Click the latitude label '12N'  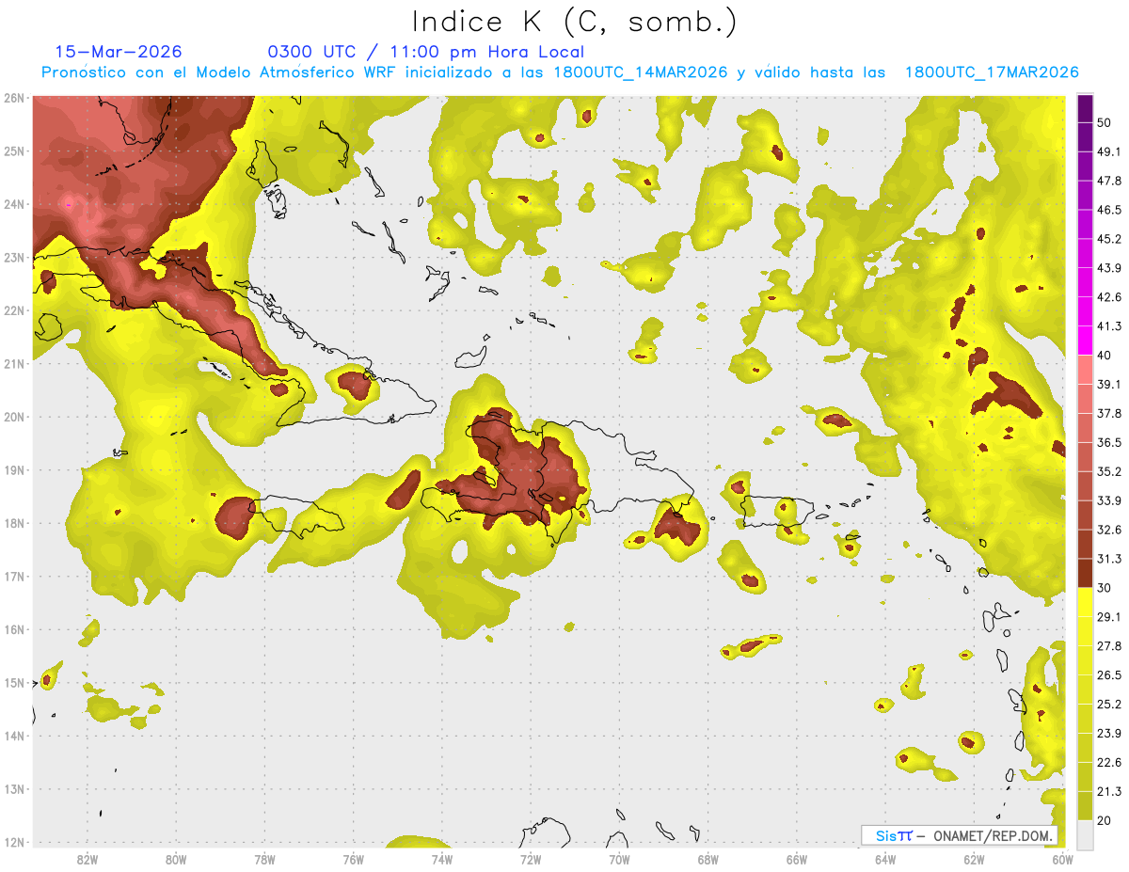coord(15,842)
